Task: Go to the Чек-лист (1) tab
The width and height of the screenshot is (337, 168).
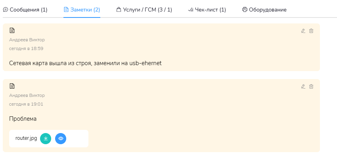Action: coord(207,10)
